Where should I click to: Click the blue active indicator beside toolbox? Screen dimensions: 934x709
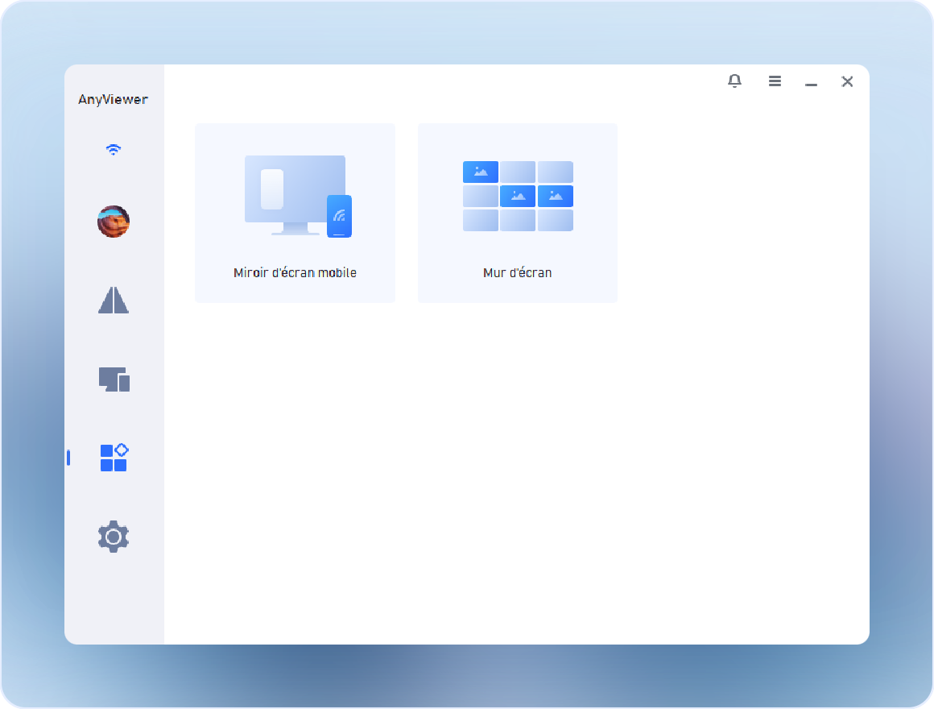[68, 458]
